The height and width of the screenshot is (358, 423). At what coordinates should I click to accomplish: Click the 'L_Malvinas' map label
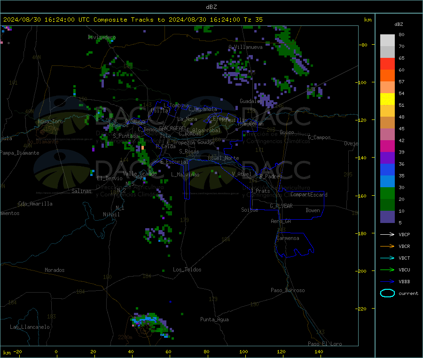pos(185,175)
